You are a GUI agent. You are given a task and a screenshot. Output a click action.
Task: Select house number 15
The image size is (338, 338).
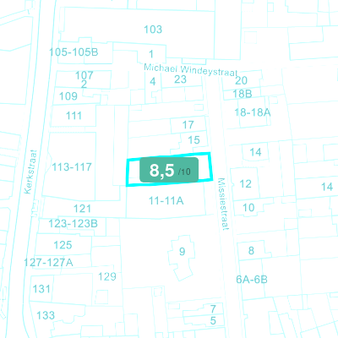(194, 140)
